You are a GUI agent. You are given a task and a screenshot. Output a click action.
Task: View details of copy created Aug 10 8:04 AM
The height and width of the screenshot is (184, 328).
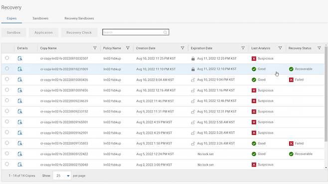click(x=20, y=80)
